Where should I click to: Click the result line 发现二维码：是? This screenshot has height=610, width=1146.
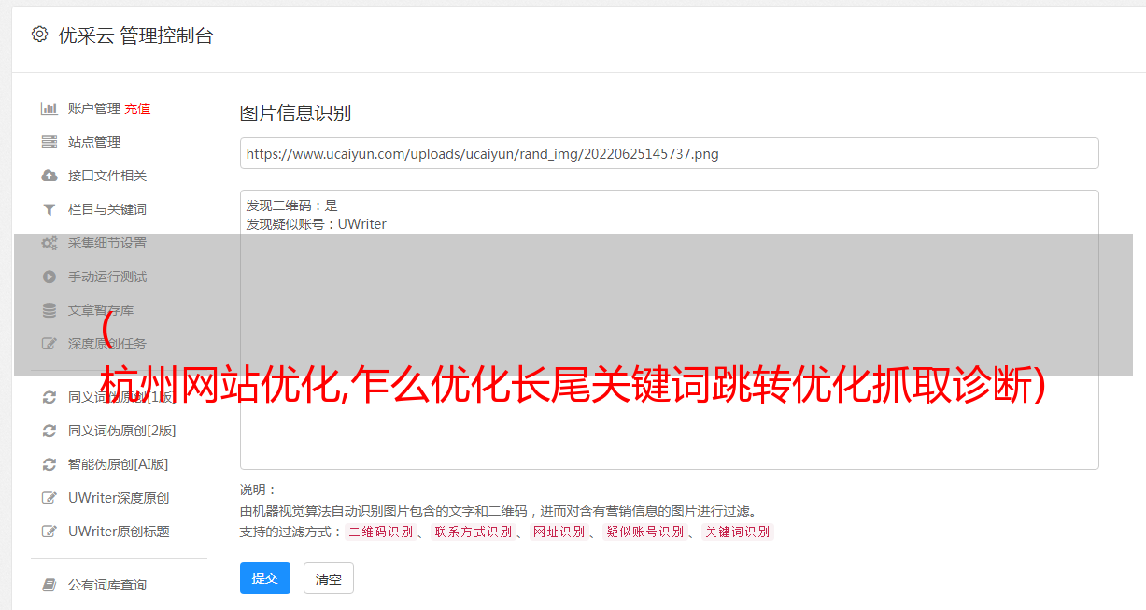coord(292,206)
